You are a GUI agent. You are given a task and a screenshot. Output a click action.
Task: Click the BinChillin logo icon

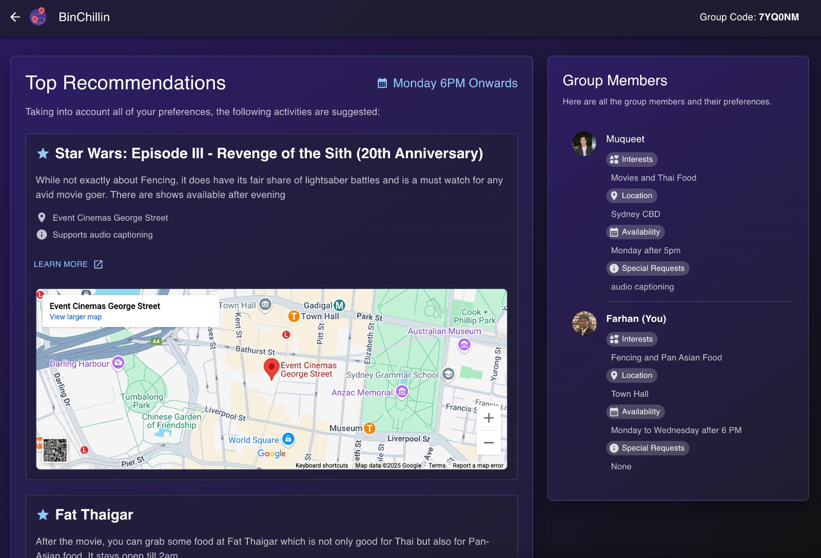pos(38,17)
